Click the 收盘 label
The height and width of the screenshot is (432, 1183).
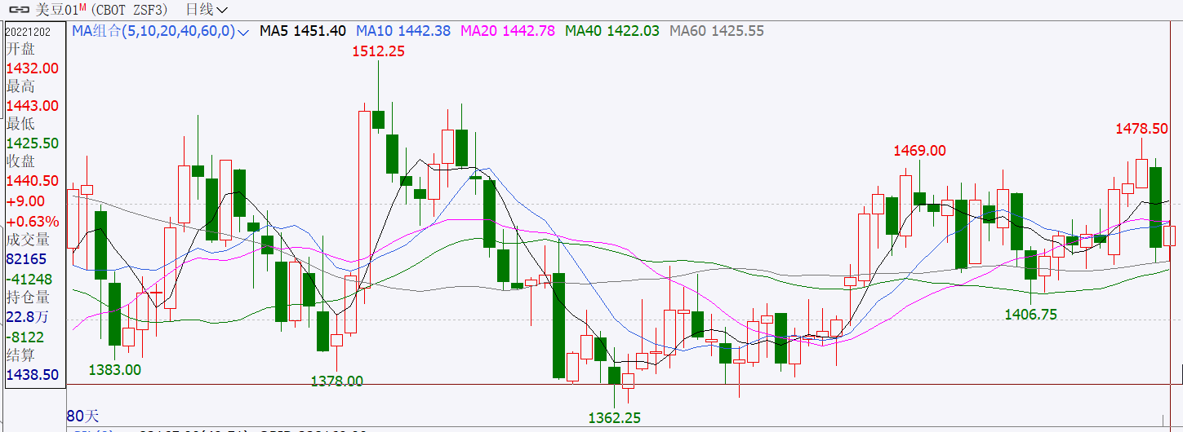point(21,161)
